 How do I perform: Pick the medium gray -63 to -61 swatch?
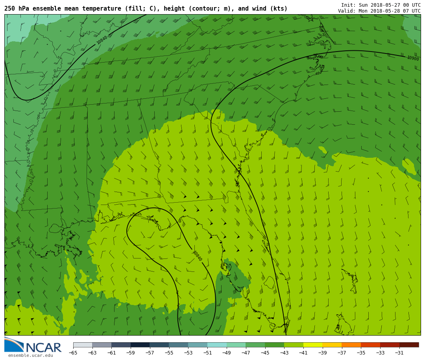point(102,345)
